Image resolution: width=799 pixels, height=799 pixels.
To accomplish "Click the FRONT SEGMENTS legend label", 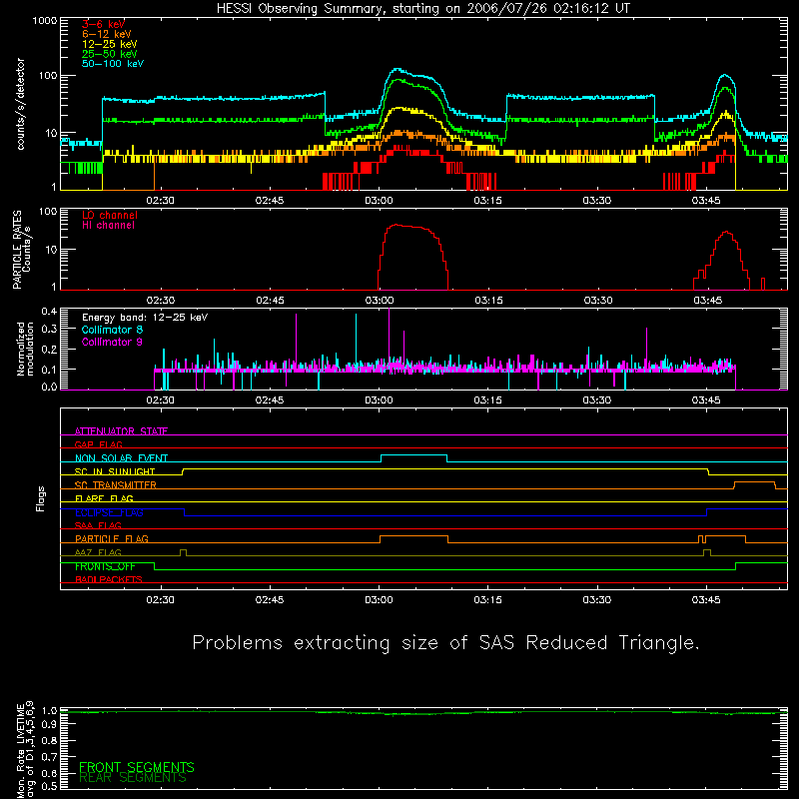I will [137, 767].
